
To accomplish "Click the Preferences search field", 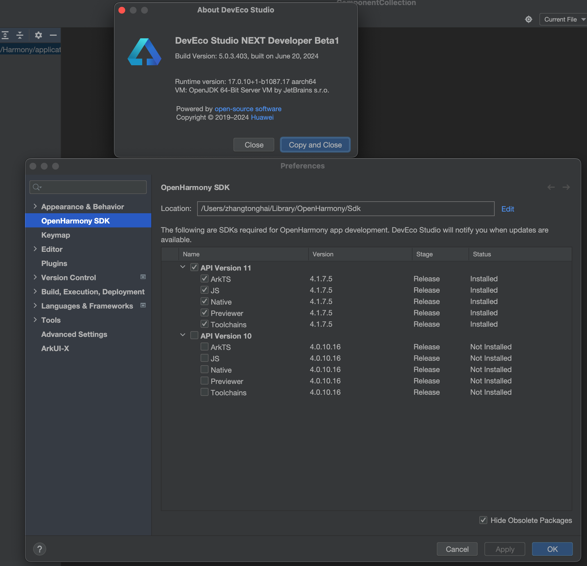I will [88, 187].
